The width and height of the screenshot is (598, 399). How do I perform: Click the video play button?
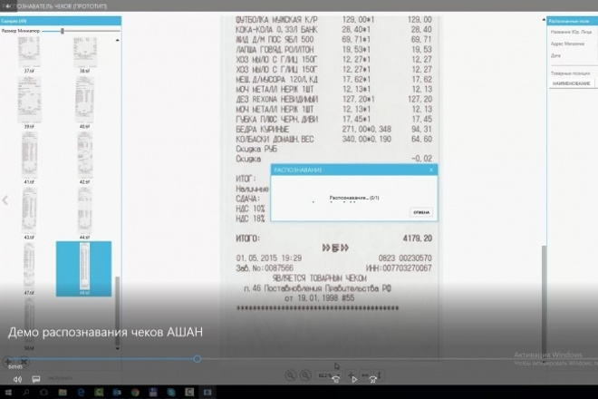click(354, 379)
